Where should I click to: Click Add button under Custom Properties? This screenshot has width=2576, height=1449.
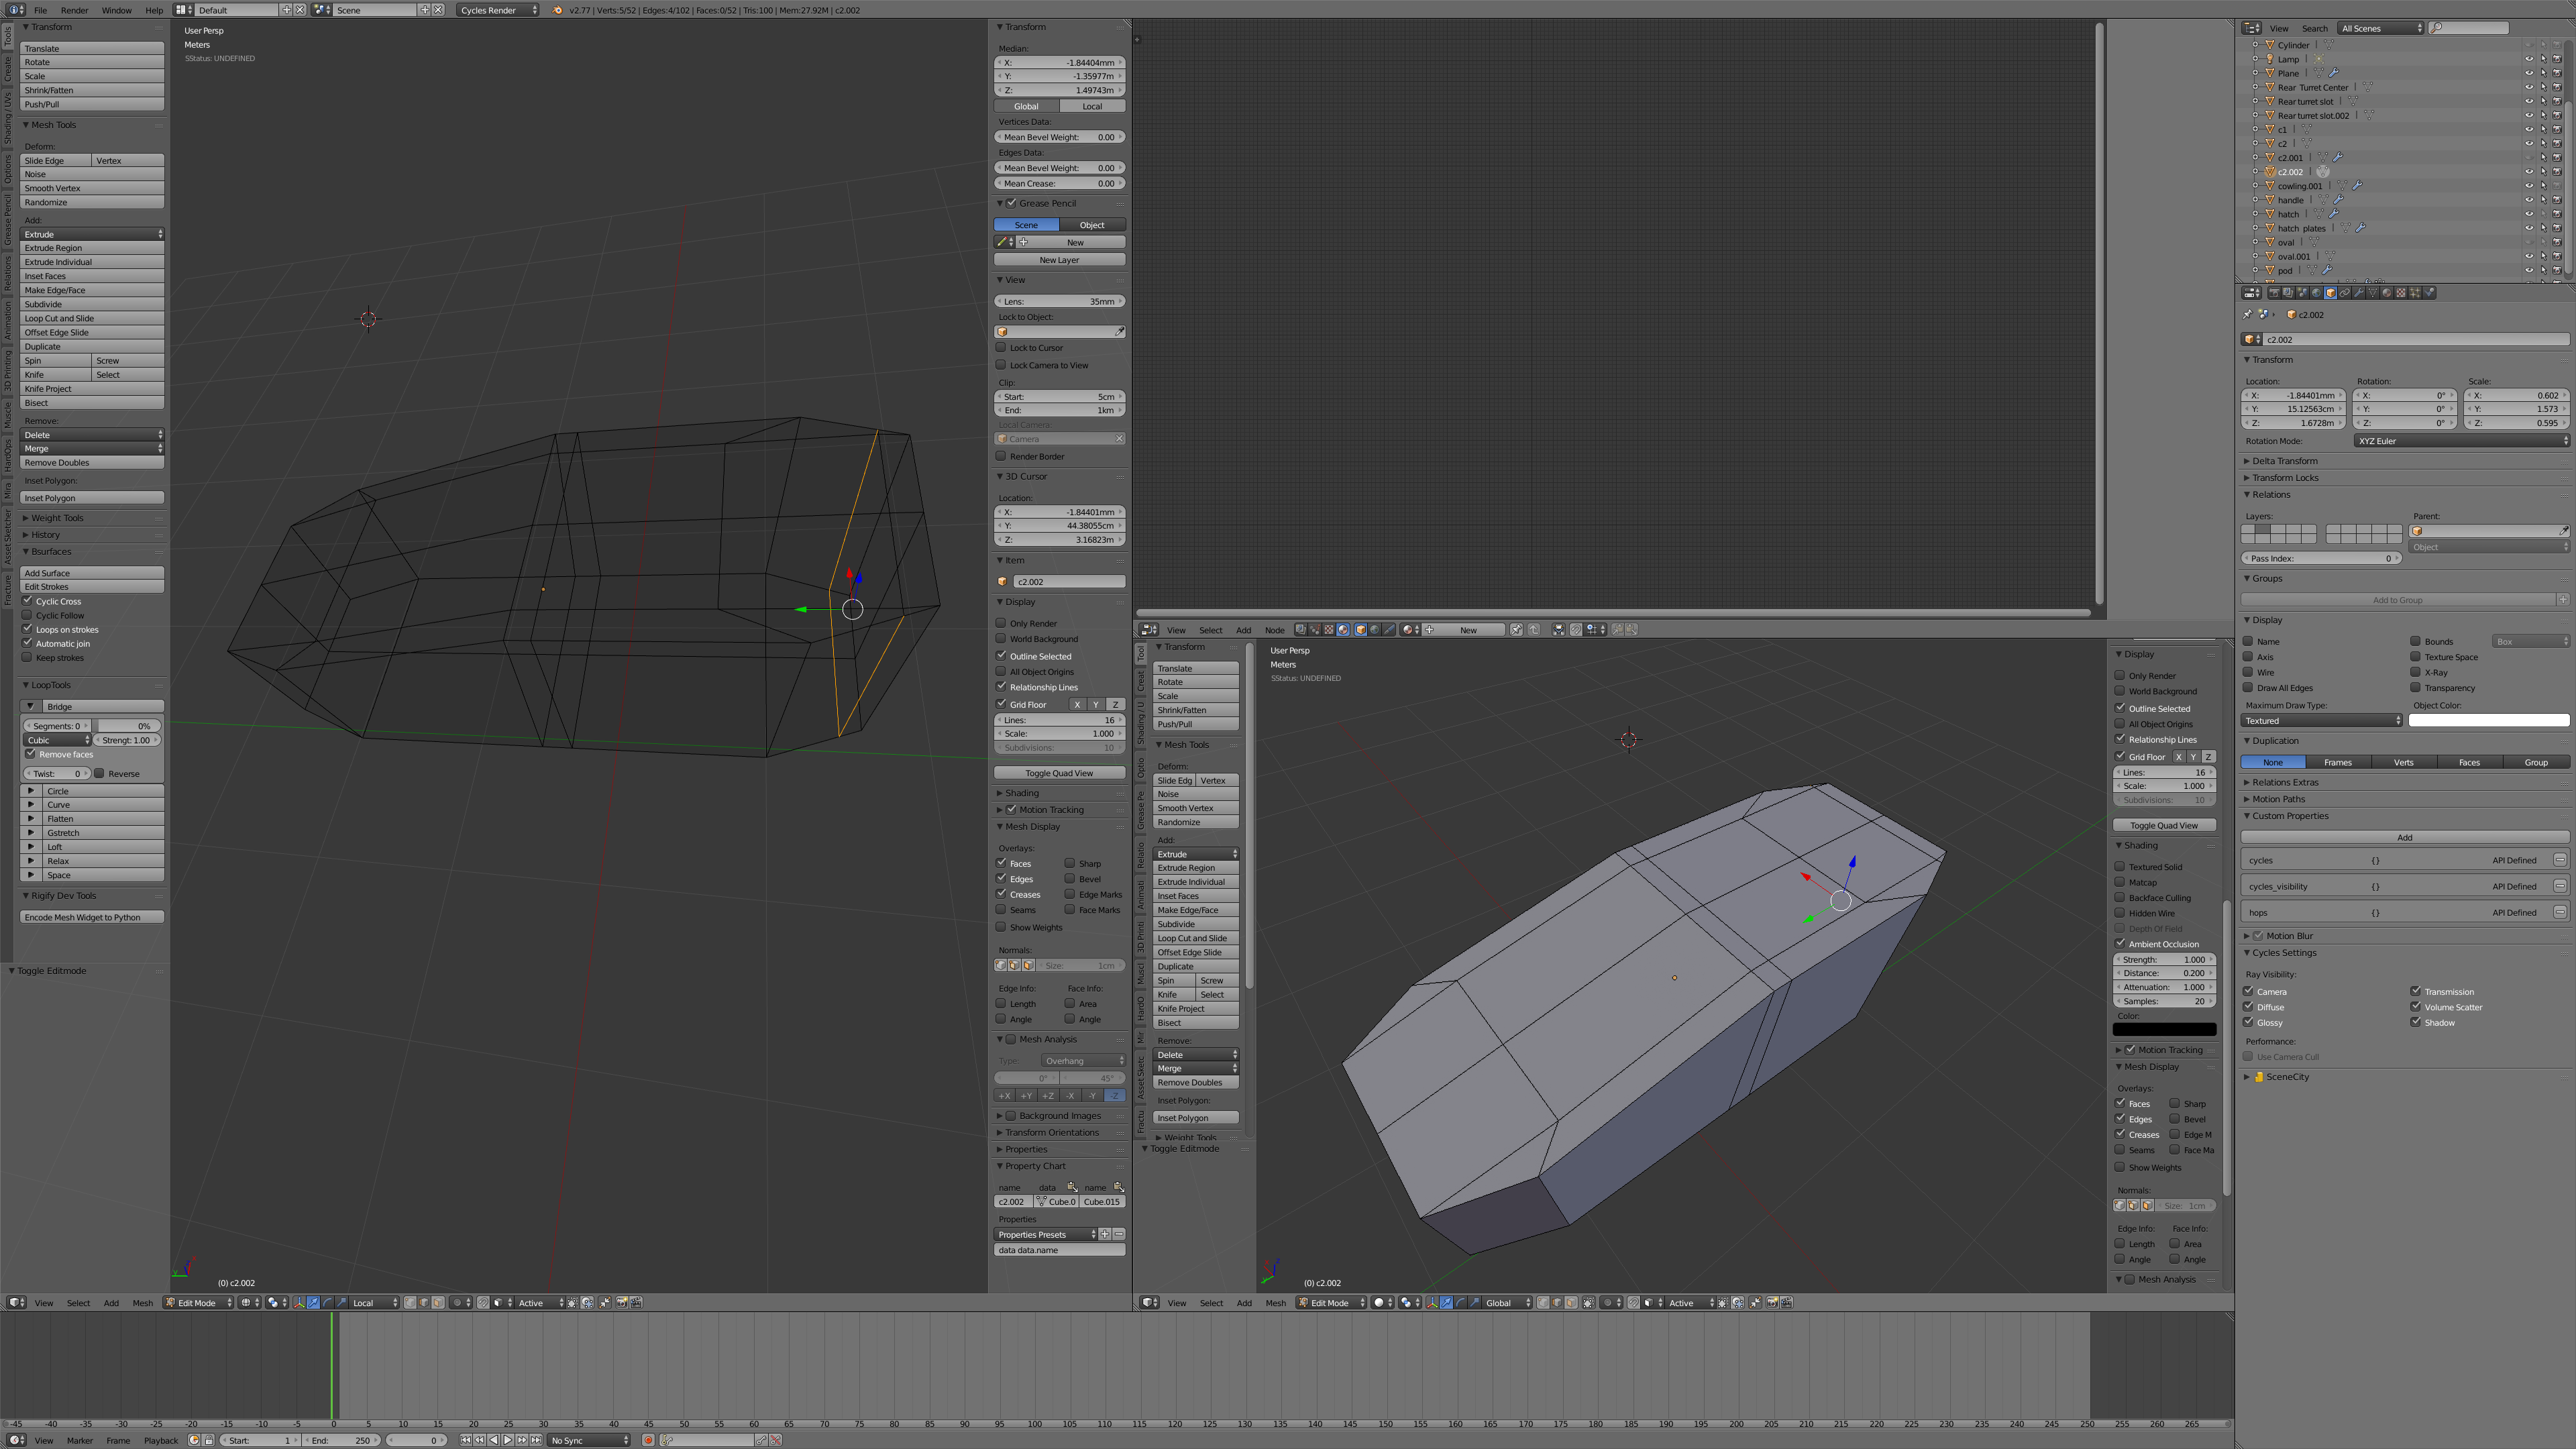(2404, 837)
